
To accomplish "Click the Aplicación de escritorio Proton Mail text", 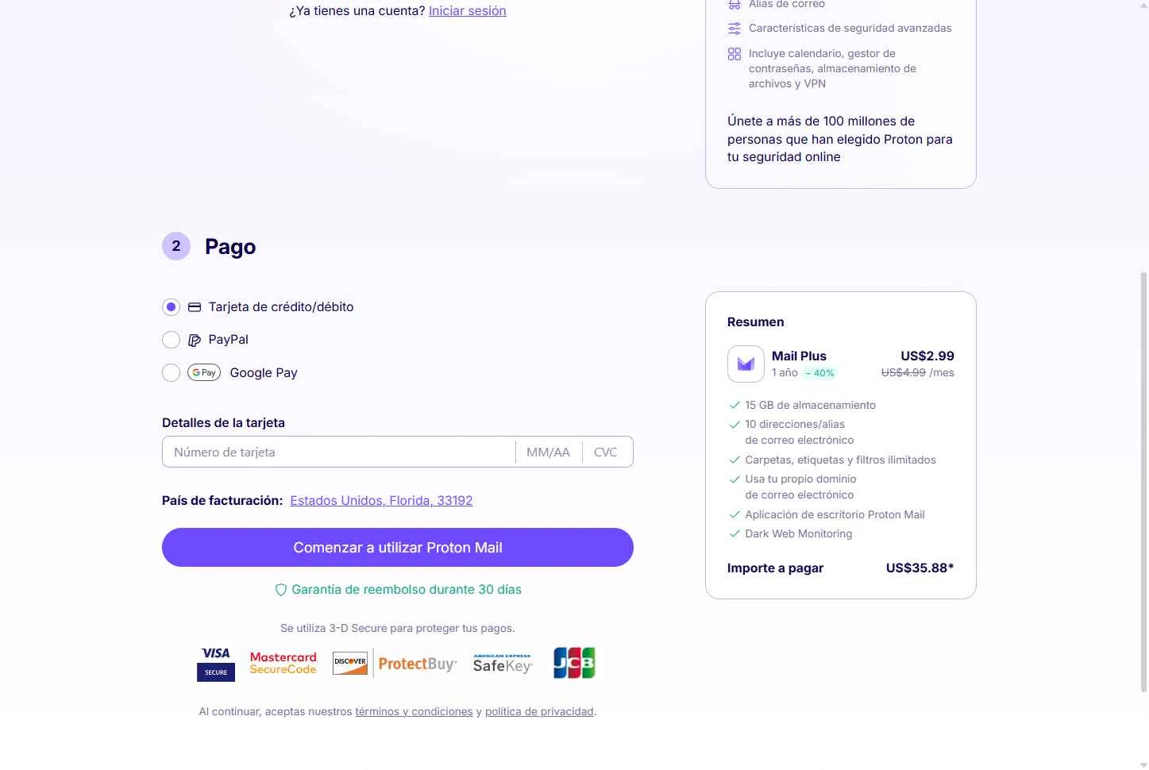I will [835, 515].
